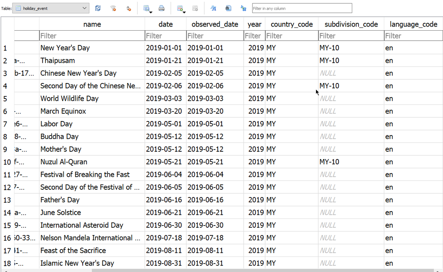Open find and replace icon
443x272 pixels.
click(x=243, y=8)
